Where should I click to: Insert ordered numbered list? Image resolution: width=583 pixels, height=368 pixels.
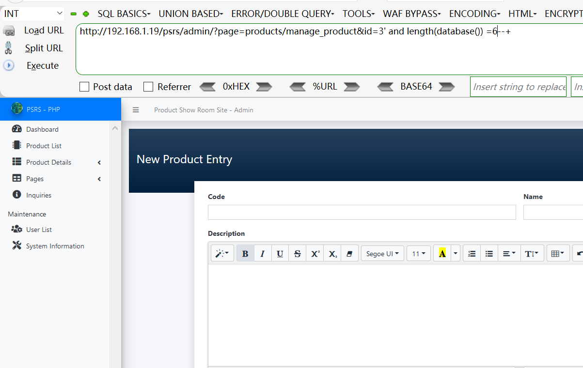[x=472, y=253]
